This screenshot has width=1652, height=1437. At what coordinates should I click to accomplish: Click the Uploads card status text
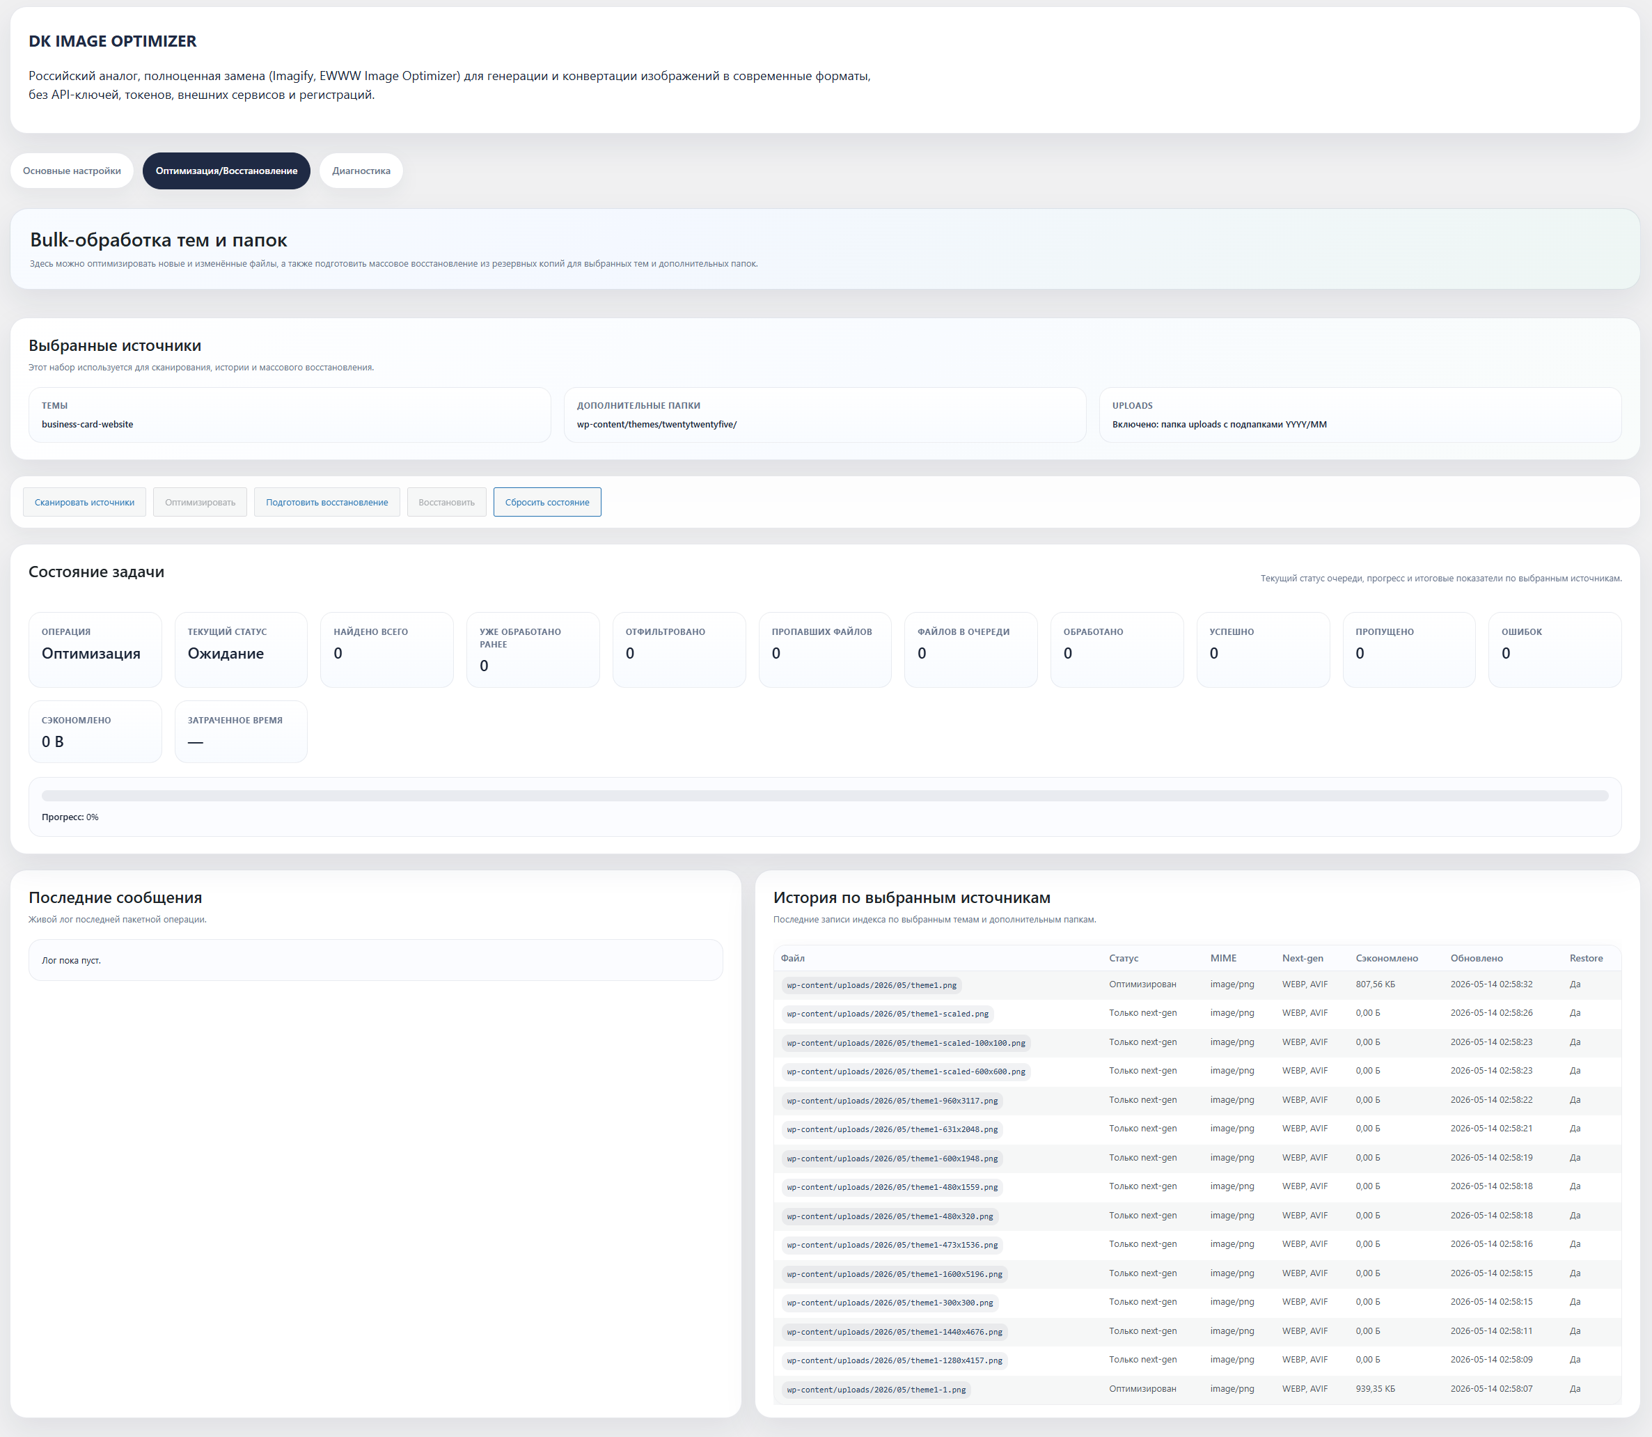point(1219,424)
